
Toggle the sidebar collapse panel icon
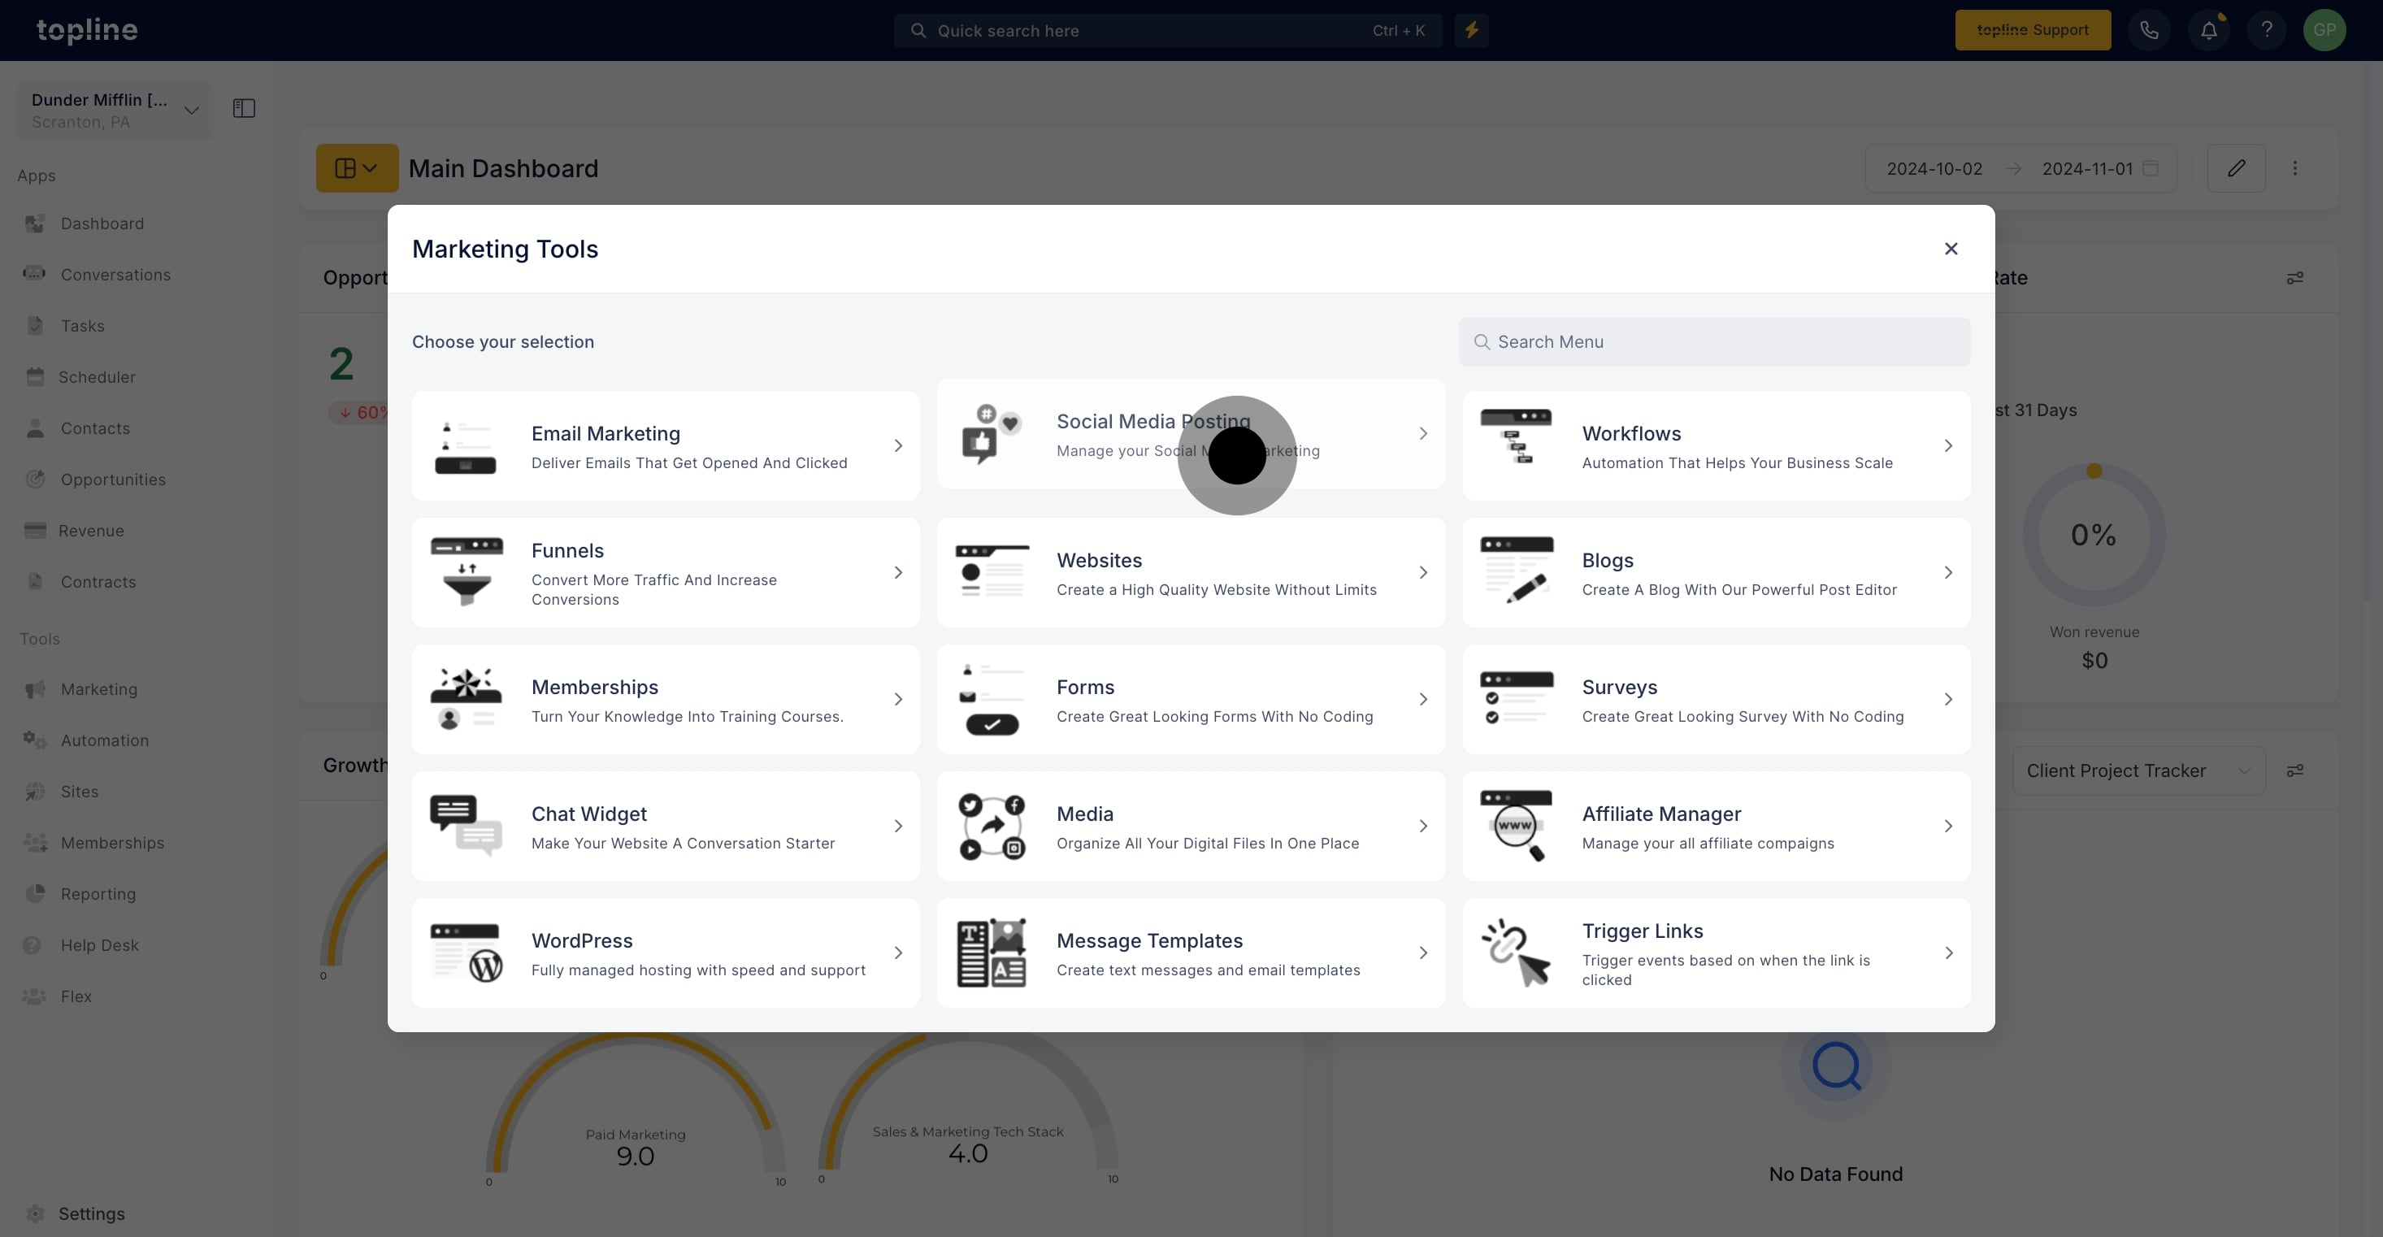click(x=244, y=109)
